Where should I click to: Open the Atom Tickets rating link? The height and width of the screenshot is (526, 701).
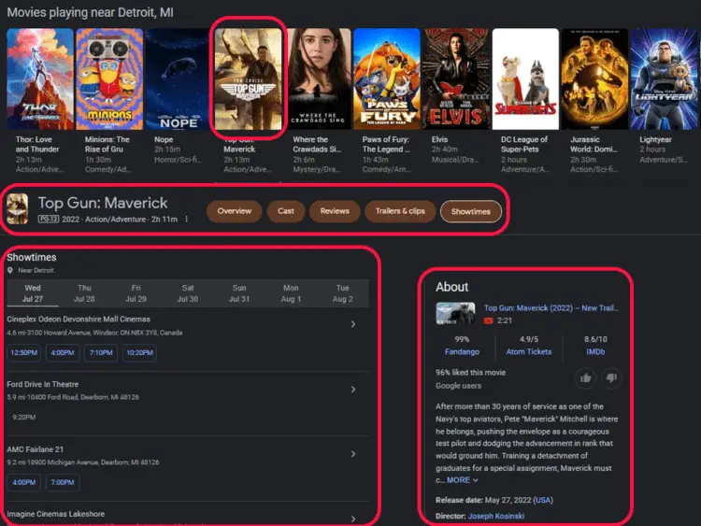[x=528, y=351]
